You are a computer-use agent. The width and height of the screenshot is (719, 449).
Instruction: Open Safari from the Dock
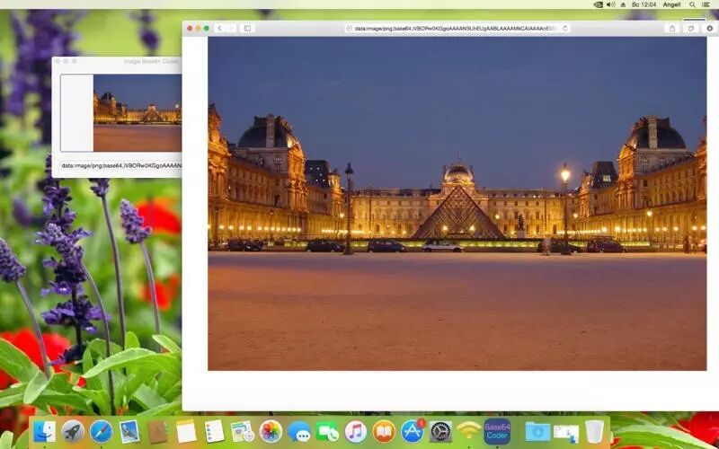coord(101,432)
